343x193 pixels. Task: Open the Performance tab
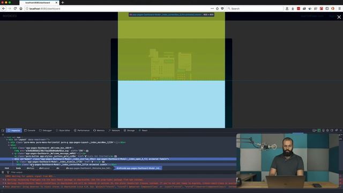pyautogui.click(x=81, y=130)
